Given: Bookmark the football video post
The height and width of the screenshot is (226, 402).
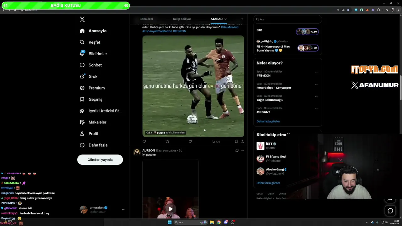Looking at the screenshot, I should 236,142.
